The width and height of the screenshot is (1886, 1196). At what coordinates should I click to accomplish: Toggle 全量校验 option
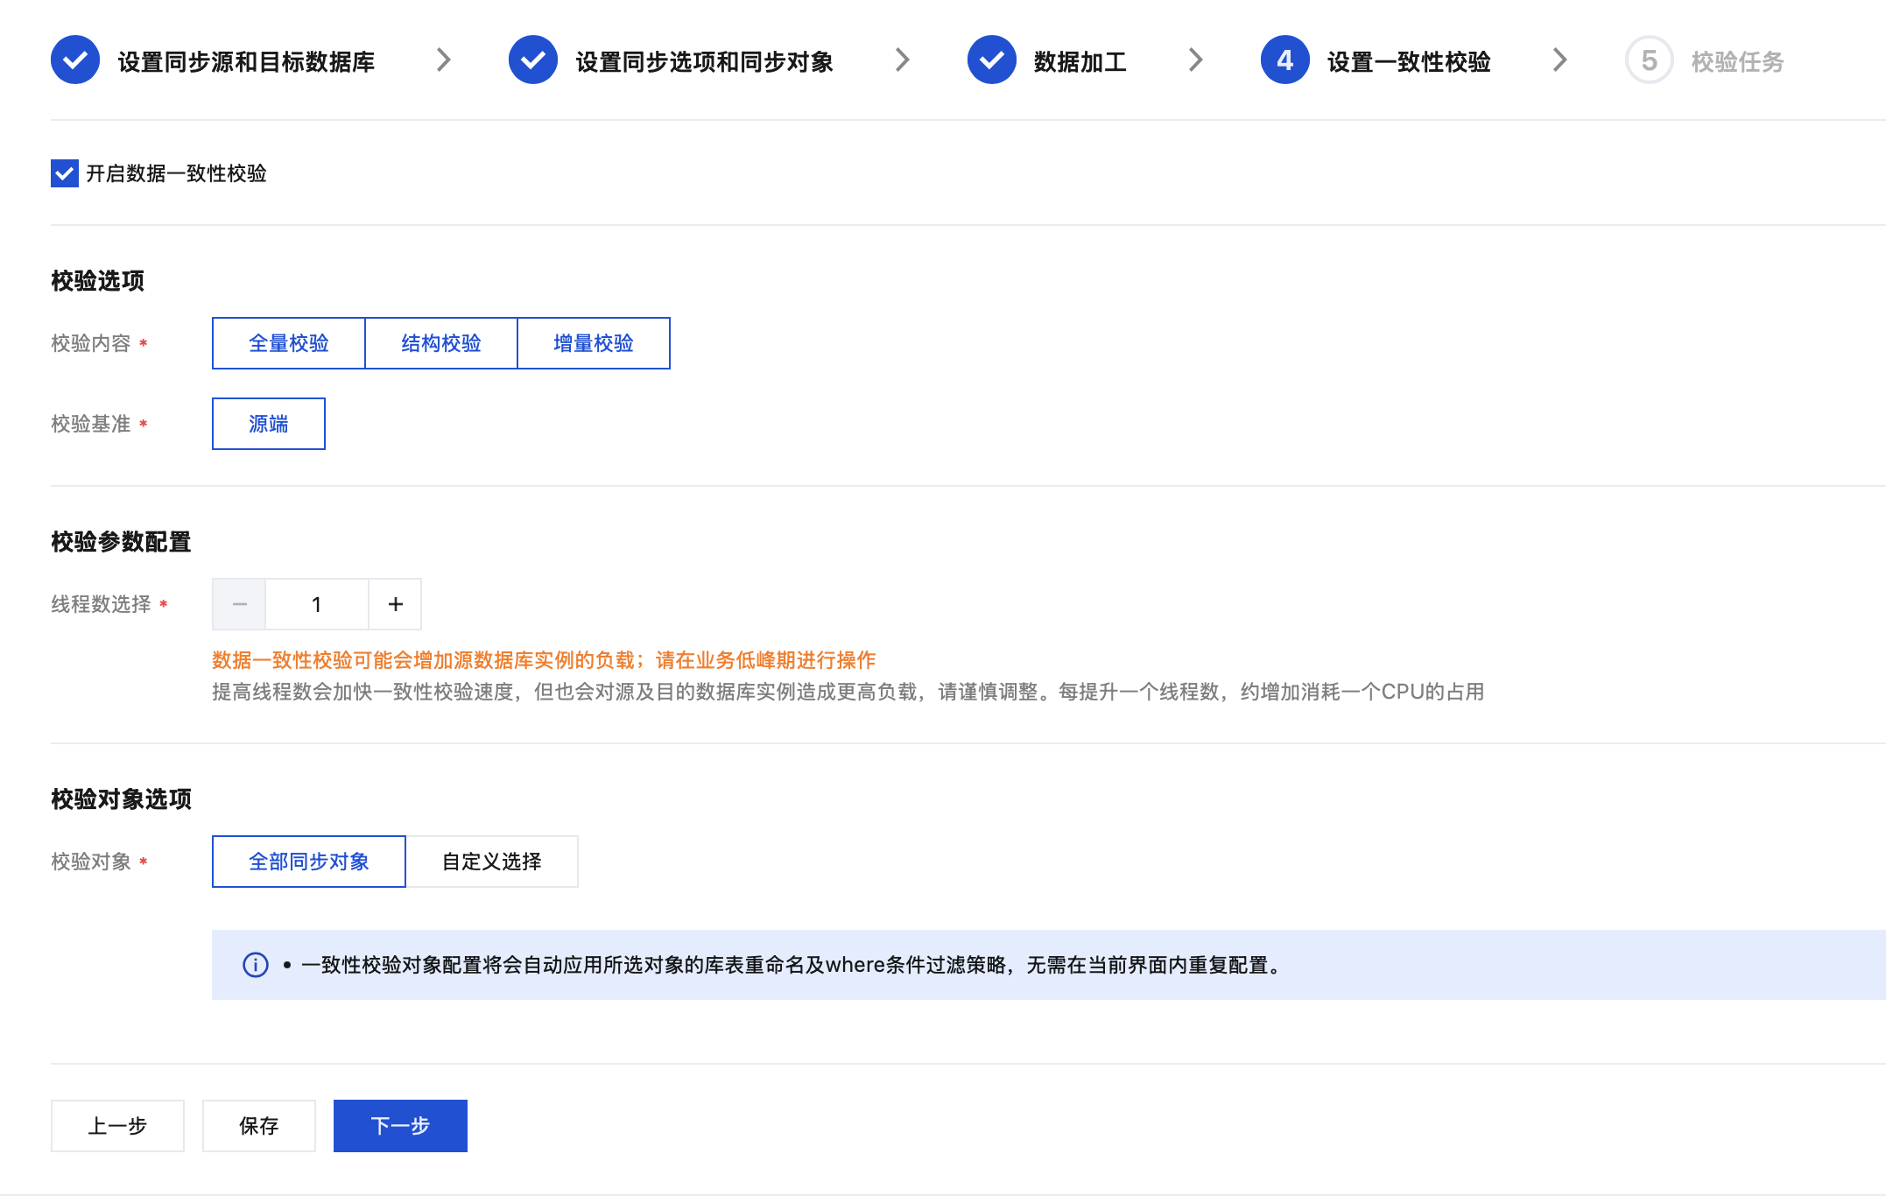[x=288, y=343]
